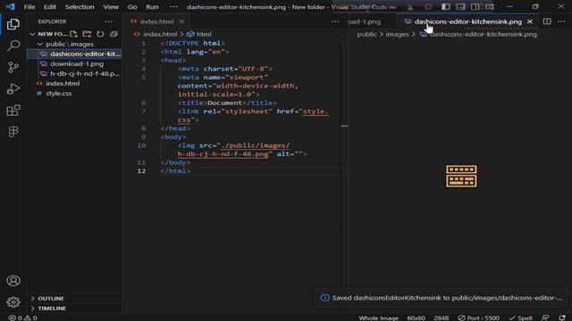
Task: Open the Manage gear settings
Action: (13, 302)
